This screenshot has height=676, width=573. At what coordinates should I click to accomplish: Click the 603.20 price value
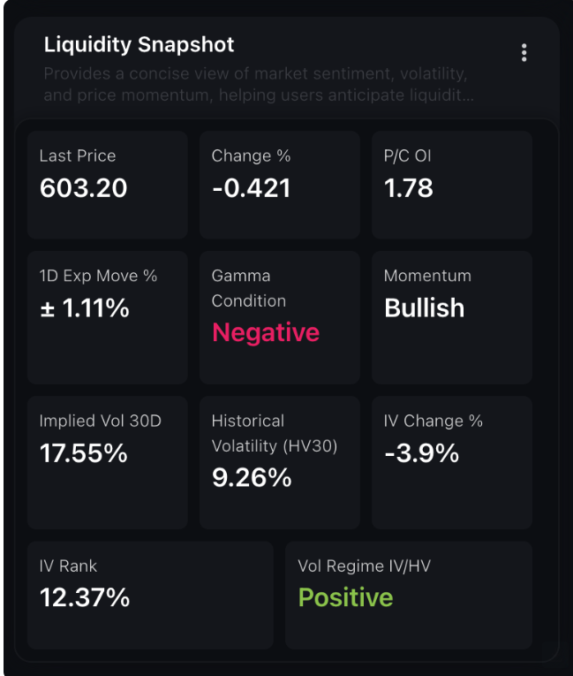(83, 187)
